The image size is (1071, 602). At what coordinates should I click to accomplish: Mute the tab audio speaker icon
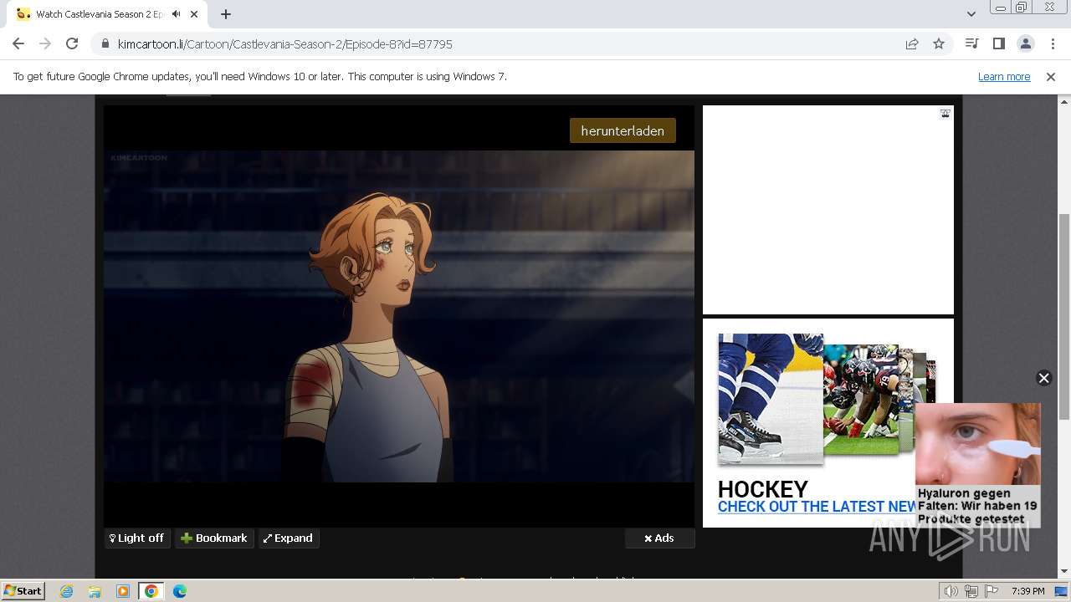[176, 14]
